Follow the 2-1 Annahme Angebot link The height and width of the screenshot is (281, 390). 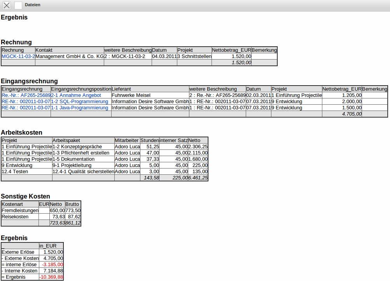click(76, 95)
